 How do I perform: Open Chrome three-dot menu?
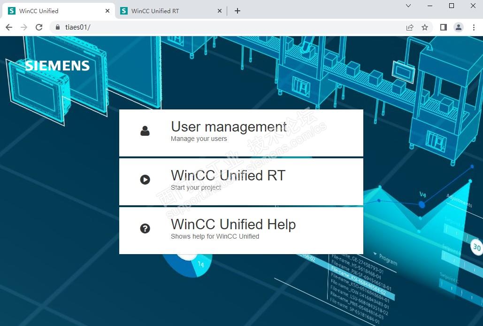(x=474, y=27)
